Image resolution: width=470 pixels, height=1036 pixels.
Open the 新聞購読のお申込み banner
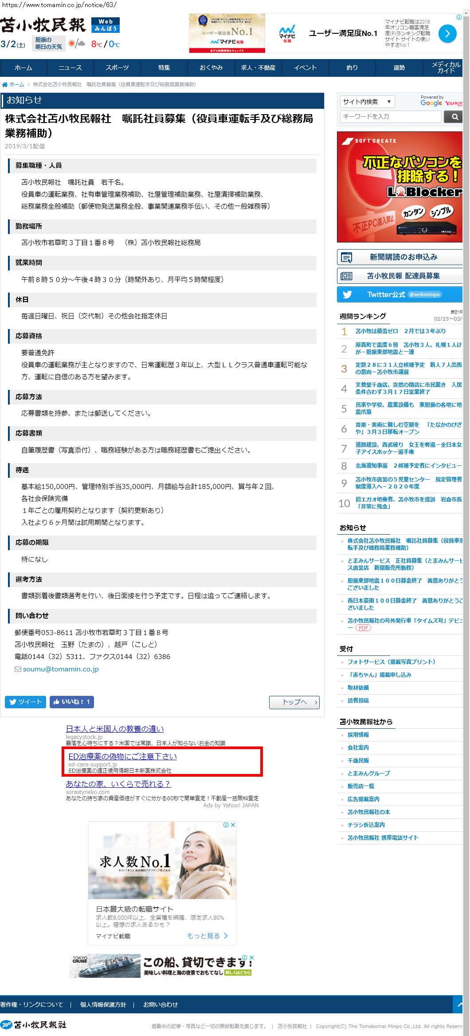[x=399, y=257]
